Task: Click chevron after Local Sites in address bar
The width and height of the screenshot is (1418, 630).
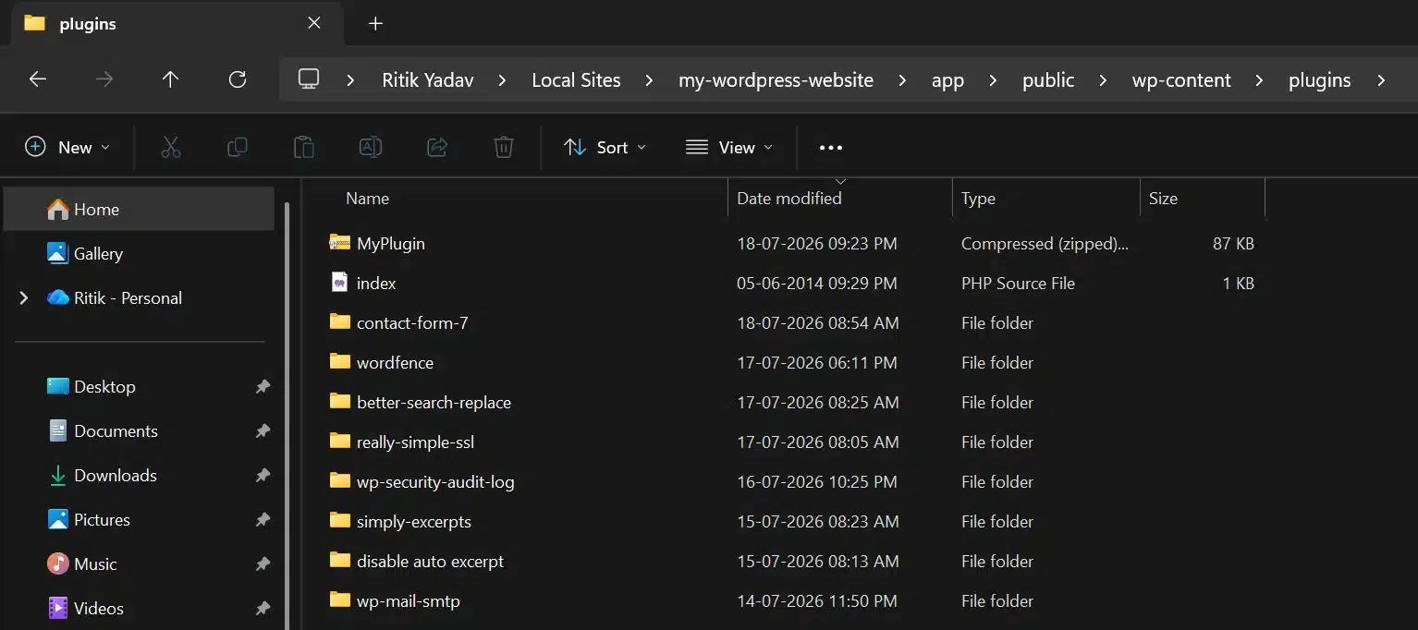Action: [649, 80]
